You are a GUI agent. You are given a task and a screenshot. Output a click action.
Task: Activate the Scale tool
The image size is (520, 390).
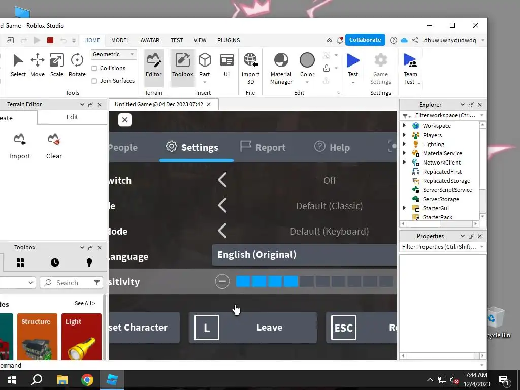coord(57,66)
